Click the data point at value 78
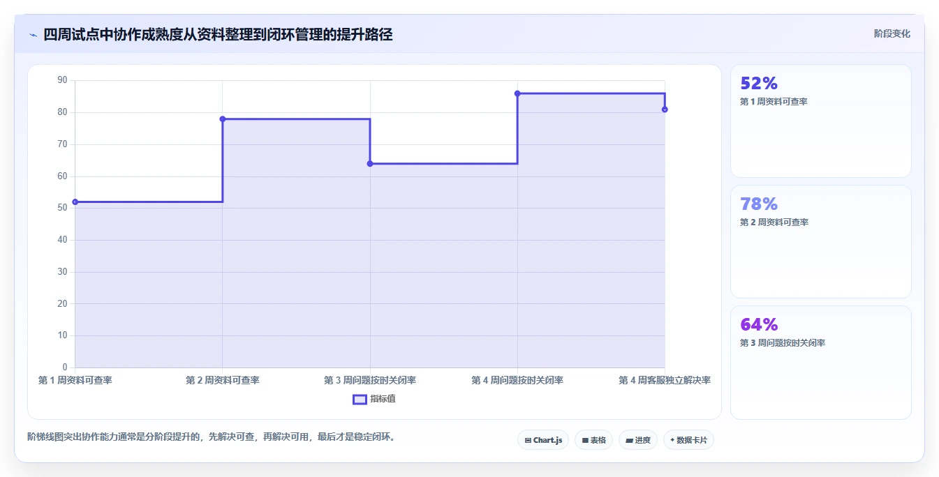 point(223,119)
